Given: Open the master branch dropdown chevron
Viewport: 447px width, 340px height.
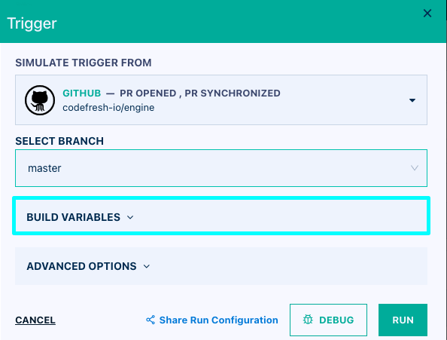Looking at the screenshot, I should [x=414, y=168].
